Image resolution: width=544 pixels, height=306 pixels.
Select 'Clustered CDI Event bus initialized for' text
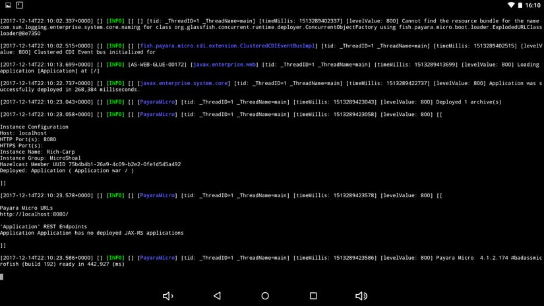tap(95, 52)
